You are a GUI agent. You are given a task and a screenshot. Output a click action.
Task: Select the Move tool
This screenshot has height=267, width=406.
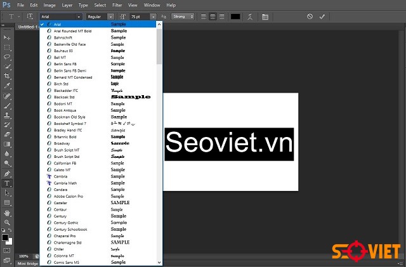pos(8,38)
